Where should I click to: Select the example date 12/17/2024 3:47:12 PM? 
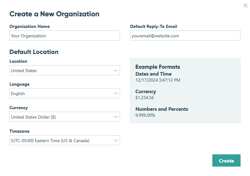[158, 80]
